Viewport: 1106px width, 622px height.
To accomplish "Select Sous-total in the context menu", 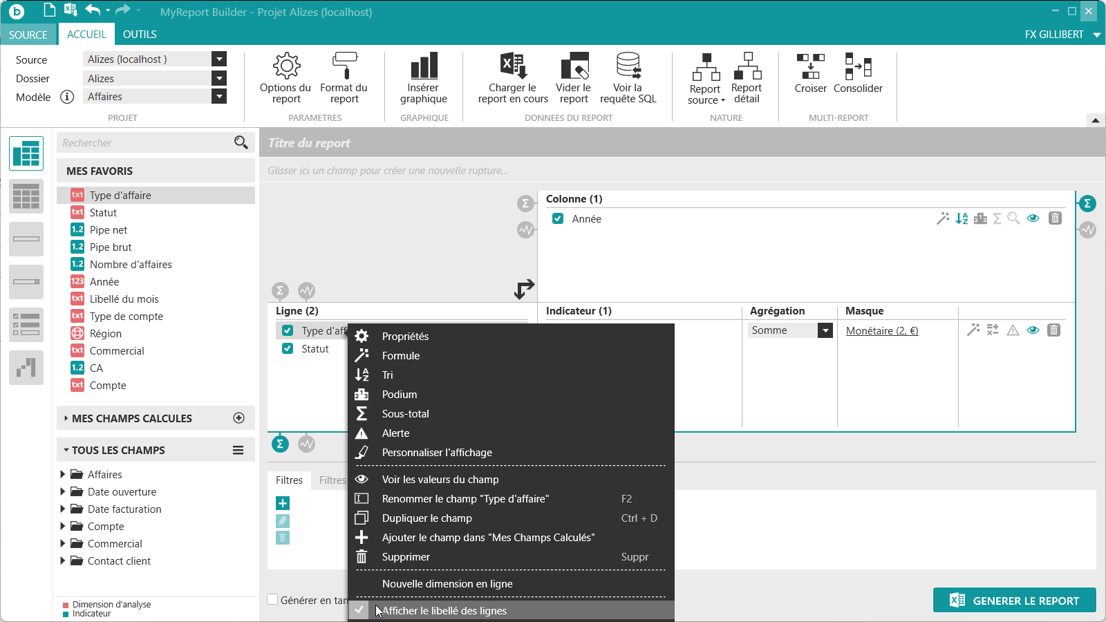I will click(x=405, y=414).
